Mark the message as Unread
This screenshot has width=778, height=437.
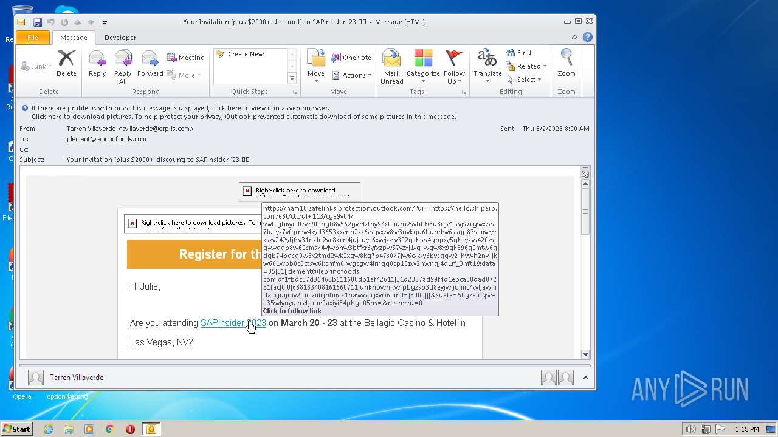(392, 67)
